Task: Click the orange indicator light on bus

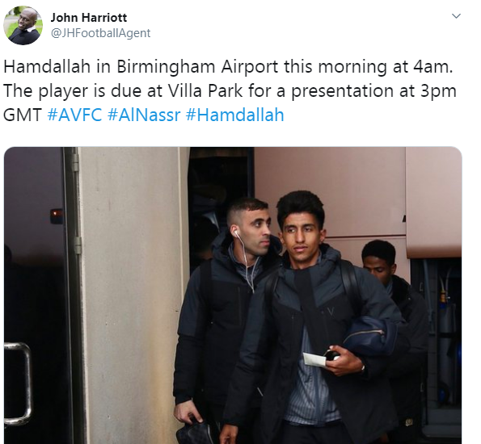Action: pyautogui.click(x=57, y=215)
